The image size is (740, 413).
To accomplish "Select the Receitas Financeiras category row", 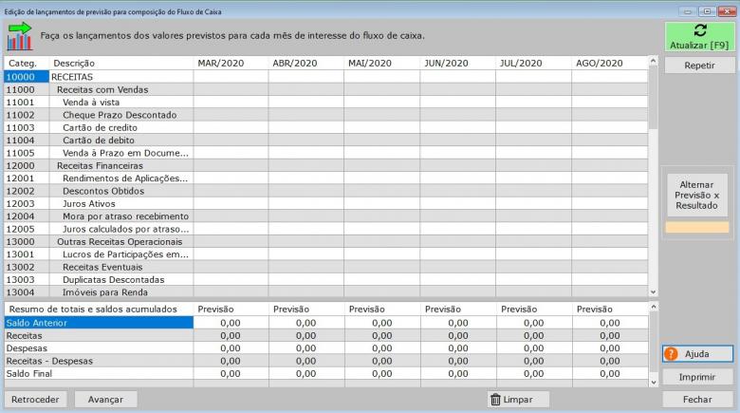I will click(95, 165).
